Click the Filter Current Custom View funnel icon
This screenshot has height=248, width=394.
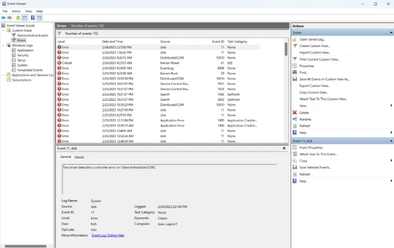tap(294, 59)
